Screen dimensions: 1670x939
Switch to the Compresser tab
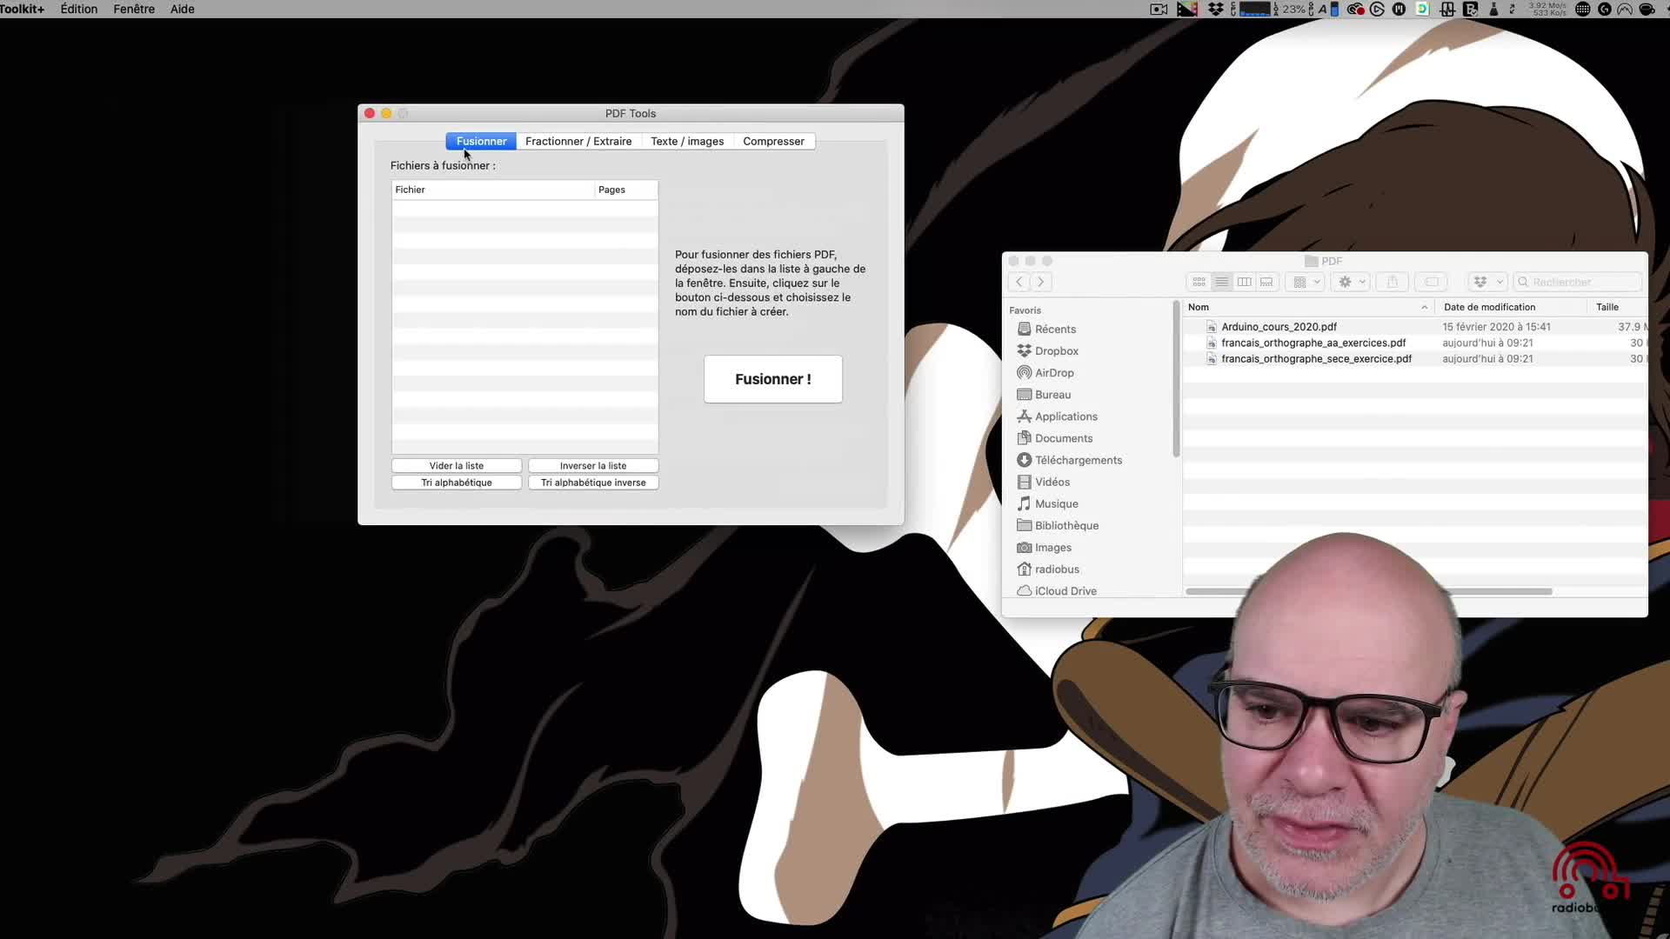coord(773,141)
